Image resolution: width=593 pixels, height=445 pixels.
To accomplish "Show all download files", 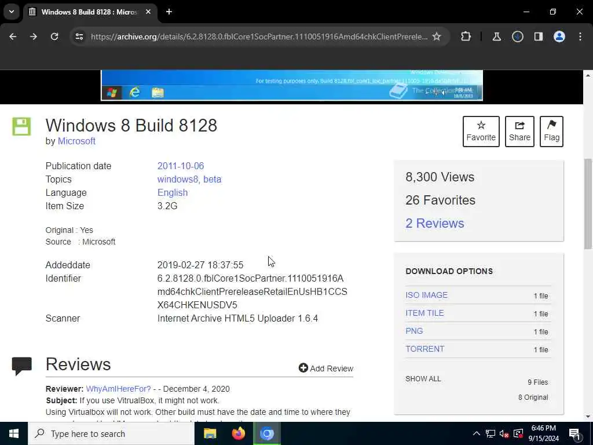I will click(x=423, y=379).
